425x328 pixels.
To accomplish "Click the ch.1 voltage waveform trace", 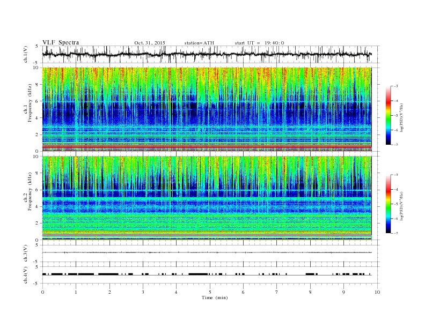I will tap(207, 54).
